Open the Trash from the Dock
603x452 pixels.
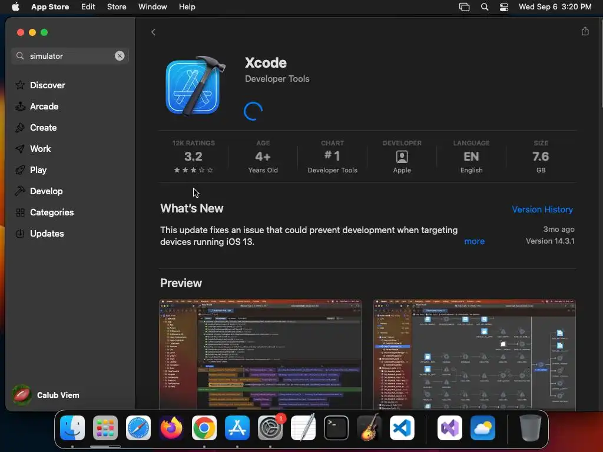point(531,428)
